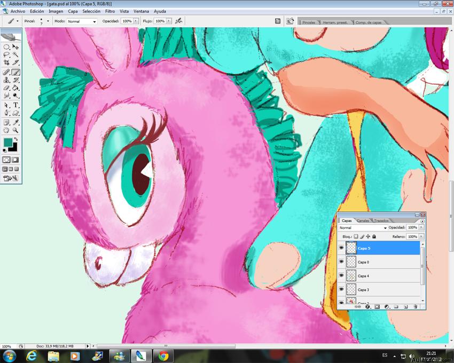454x363 pixels.
Task: Open the tool preset picker arrow
Action: click(18, 21)
